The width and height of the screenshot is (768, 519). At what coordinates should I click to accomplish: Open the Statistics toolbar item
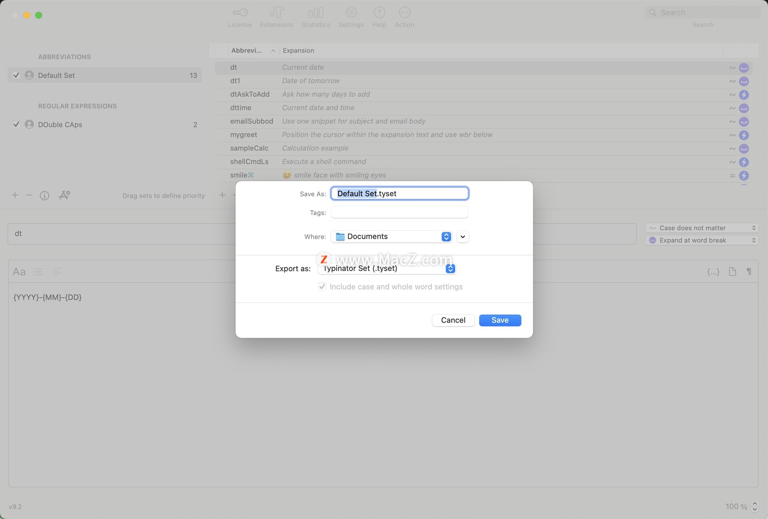[316, 18]
